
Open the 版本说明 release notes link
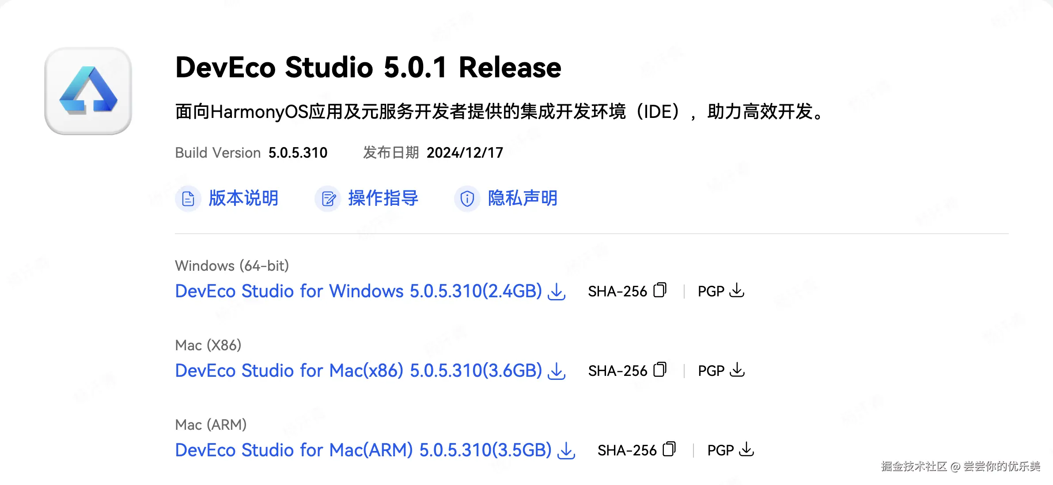243,198
